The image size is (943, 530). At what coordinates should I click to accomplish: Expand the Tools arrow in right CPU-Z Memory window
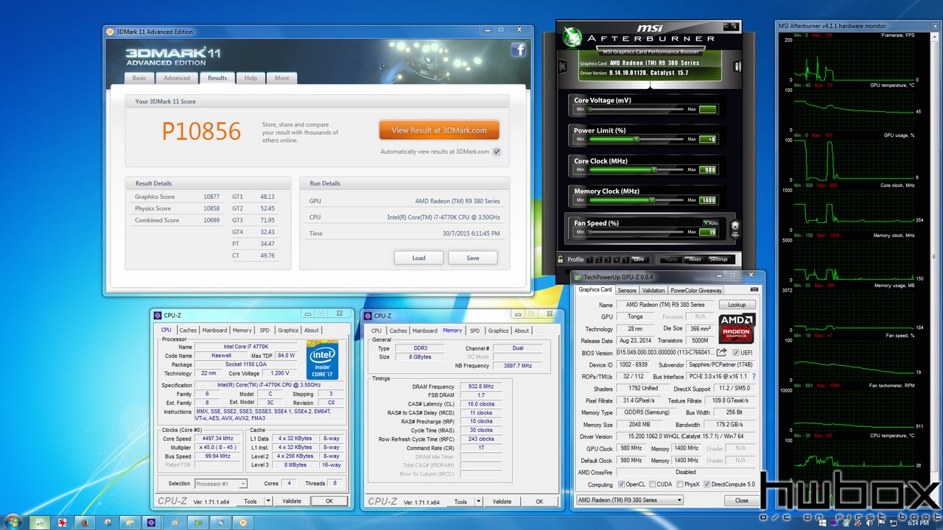(x=478, y=501)
